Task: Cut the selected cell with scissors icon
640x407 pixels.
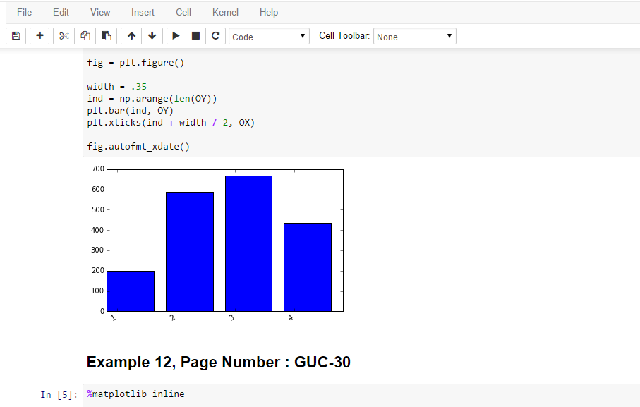Action: point(64,36)
